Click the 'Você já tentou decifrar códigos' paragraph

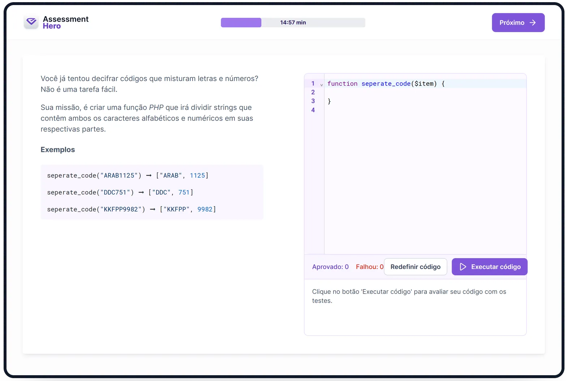tap(149, 84)
